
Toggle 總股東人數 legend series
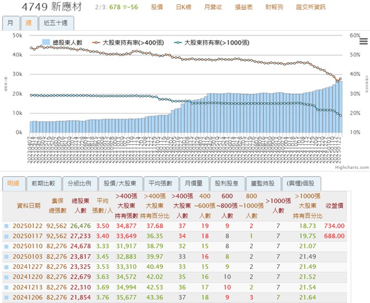click(x=62, y=42)
